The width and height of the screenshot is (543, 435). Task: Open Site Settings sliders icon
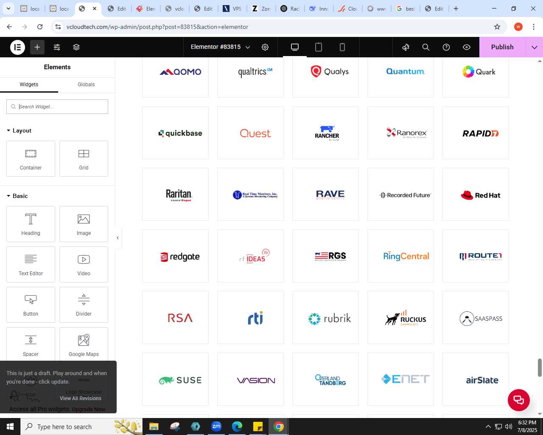click(x=57, y=47)
